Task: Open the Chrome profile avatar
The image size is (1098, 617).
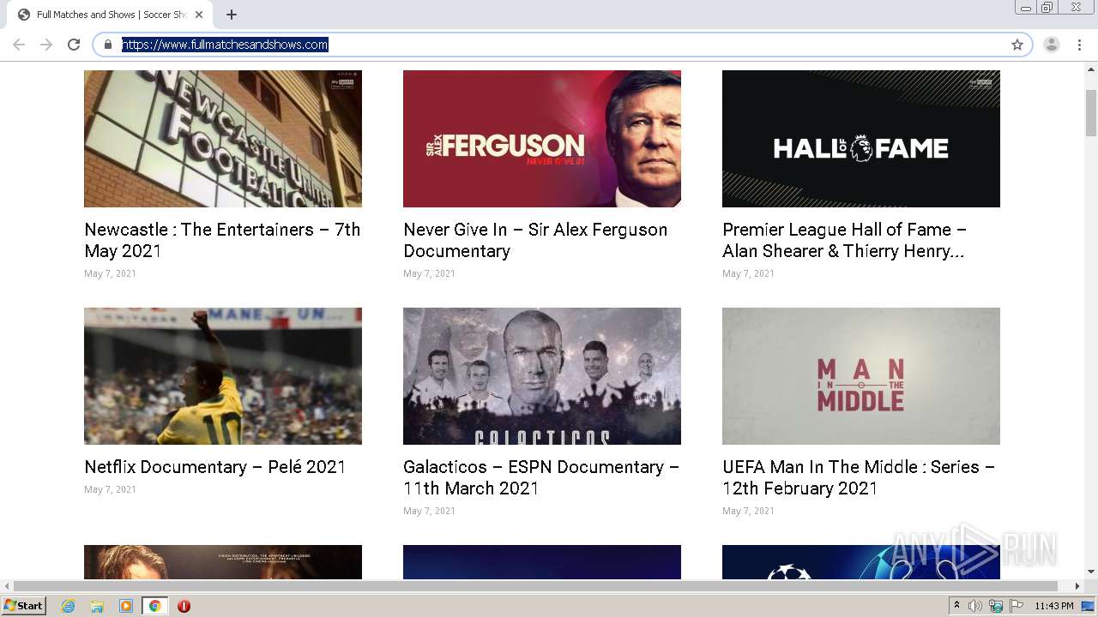Action: click(1052, 45)
